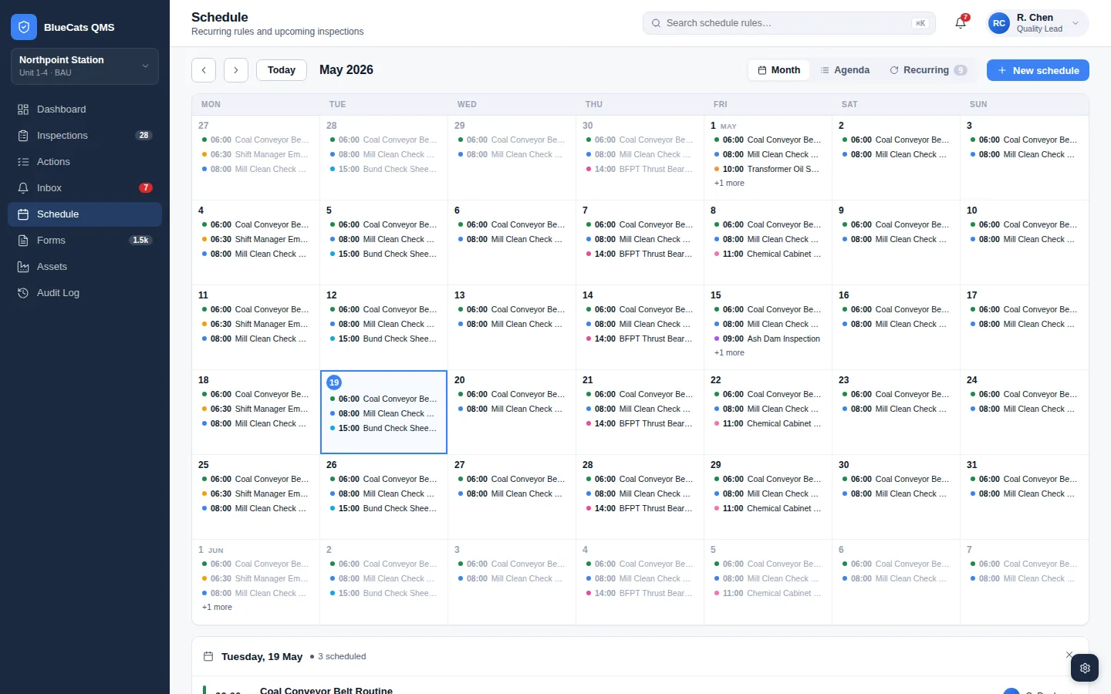Focus the Search schedule rules field
Viewport: 1111px width, 694px height.
pyautogui.click(x=789, y=23)
